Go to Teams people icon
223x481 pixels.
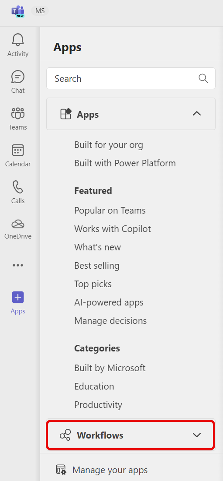(x=18, y=113)
